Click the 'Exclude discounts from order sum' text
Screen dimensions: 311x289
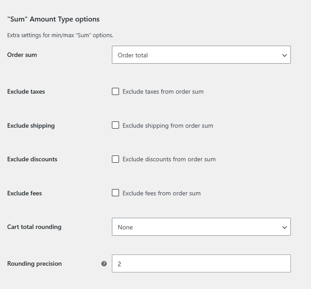169,160
